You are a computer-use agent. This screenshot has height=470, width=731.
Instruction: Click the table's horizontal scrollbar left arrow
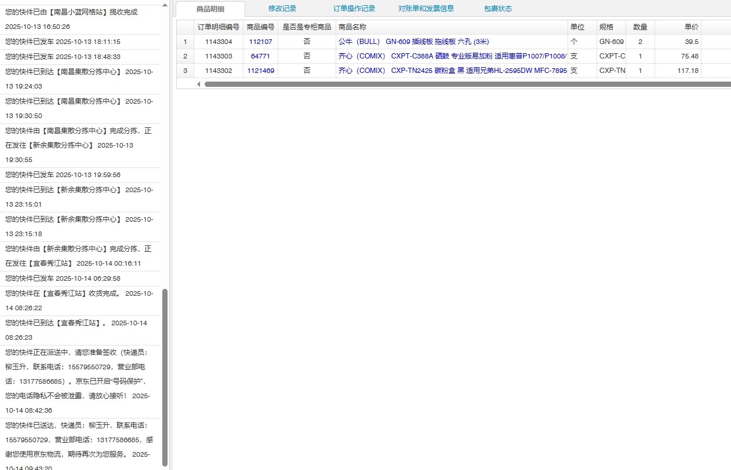coord(199,85)
